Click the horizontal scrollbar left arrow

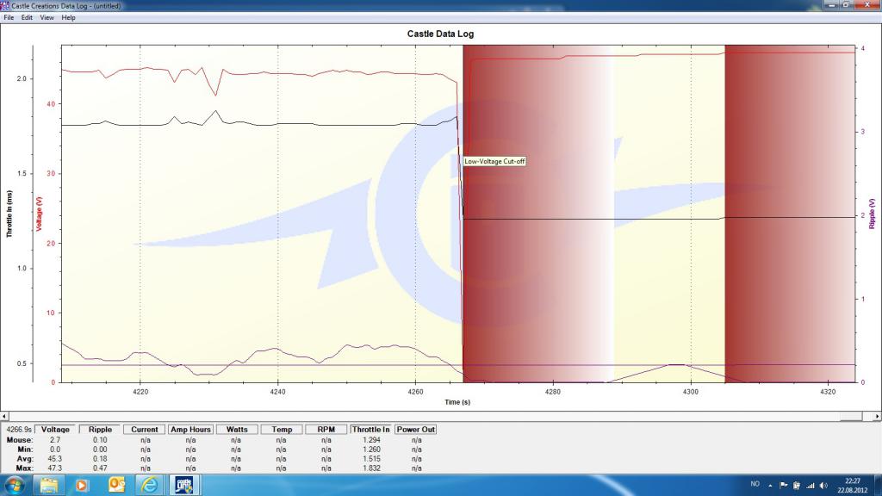4,416
